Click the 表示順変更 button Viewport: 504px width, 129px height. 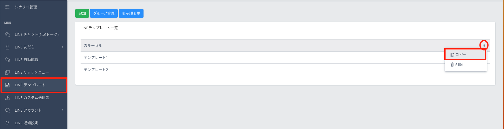pos(131,13)
